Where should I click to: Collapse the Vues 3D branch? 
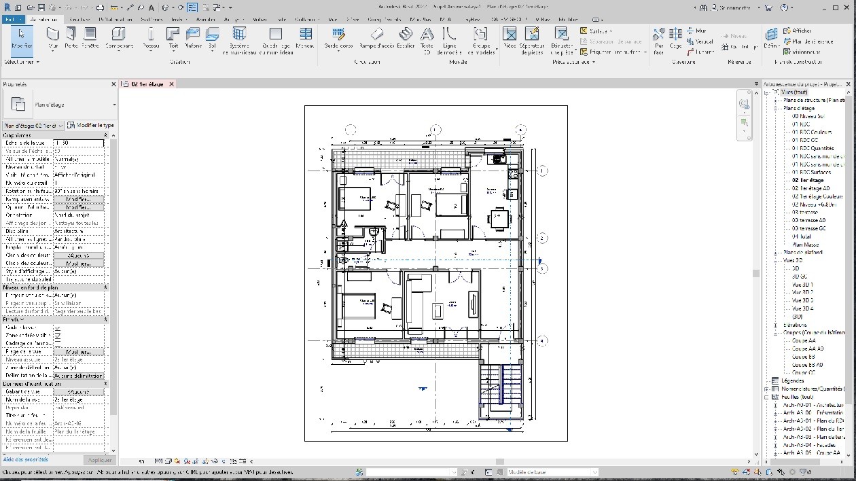pos(775,261)
